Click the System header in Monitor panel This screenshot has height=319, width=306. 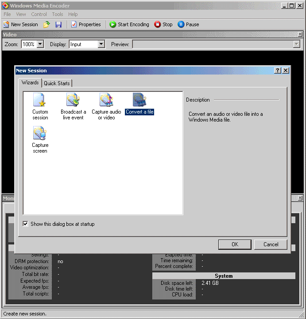click(224, 276)
